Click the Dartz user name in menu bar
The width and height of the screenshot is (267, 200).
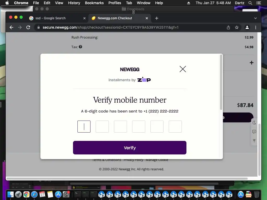[239, 3]
